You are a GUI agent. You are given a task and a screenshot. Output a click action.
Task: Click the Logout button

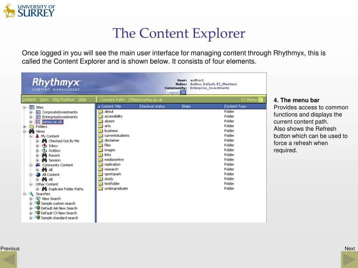click(176, 92)
